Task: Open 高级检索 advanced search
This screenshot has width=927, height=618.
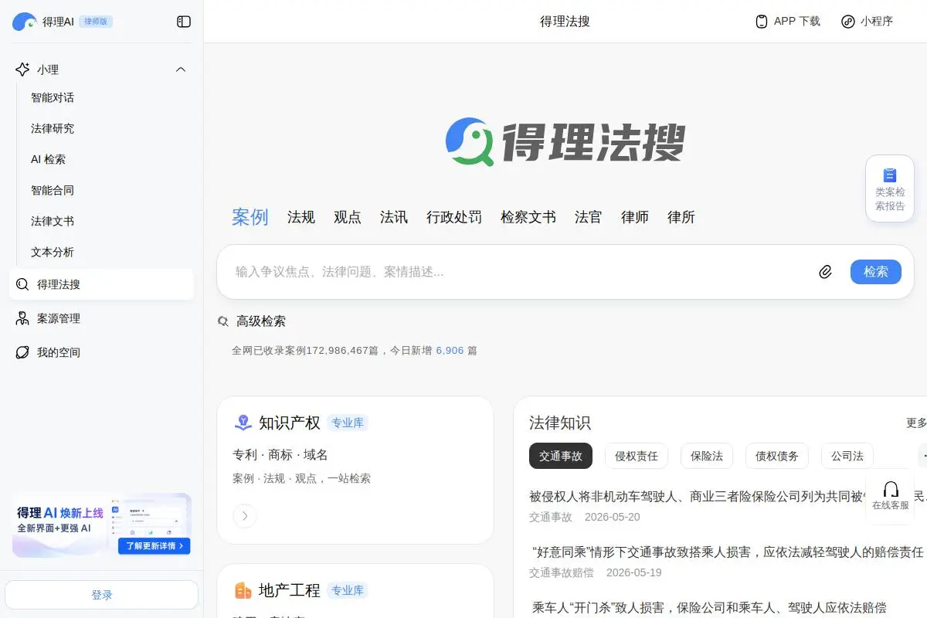Action: (x=261, y=321)
